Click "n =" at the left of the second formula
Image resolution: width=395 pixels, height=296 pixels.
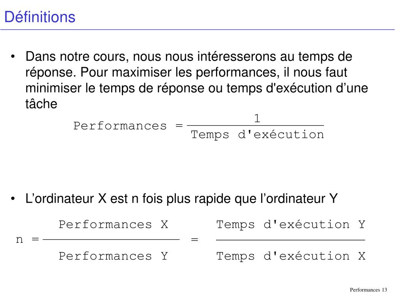[x=27, y=240]
